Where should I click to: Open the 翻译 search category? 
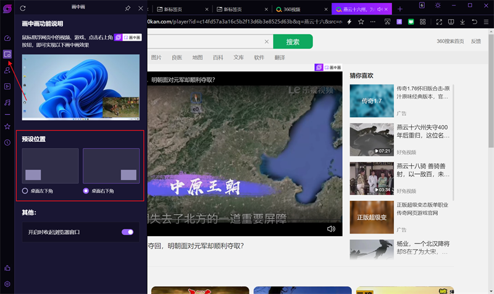pos(280,57)
